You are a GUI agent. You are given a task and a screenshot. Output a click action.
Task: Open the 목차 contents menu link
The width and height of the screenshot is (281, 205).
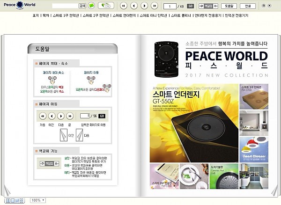point(46,15)
